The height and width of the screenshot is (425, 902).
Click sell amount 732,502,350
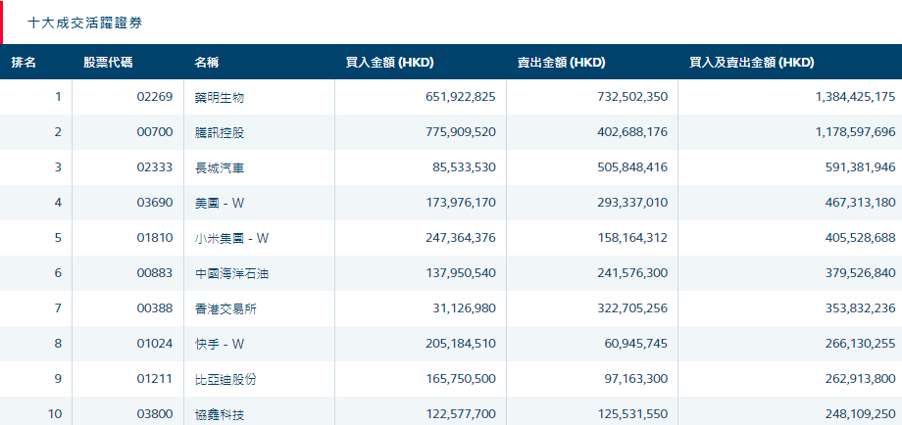632,97
